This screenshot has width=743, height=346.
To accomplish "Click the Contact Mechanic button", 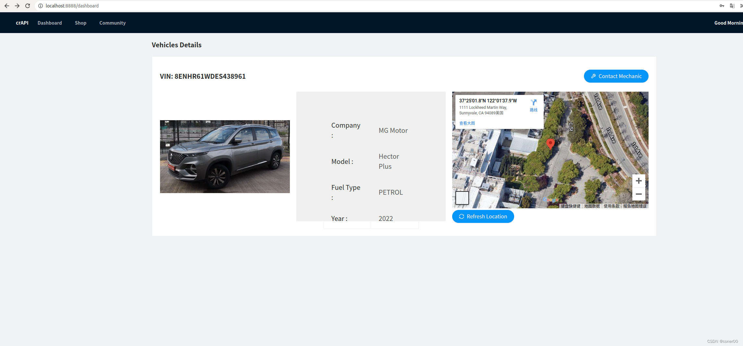I will tap(616, 76).
